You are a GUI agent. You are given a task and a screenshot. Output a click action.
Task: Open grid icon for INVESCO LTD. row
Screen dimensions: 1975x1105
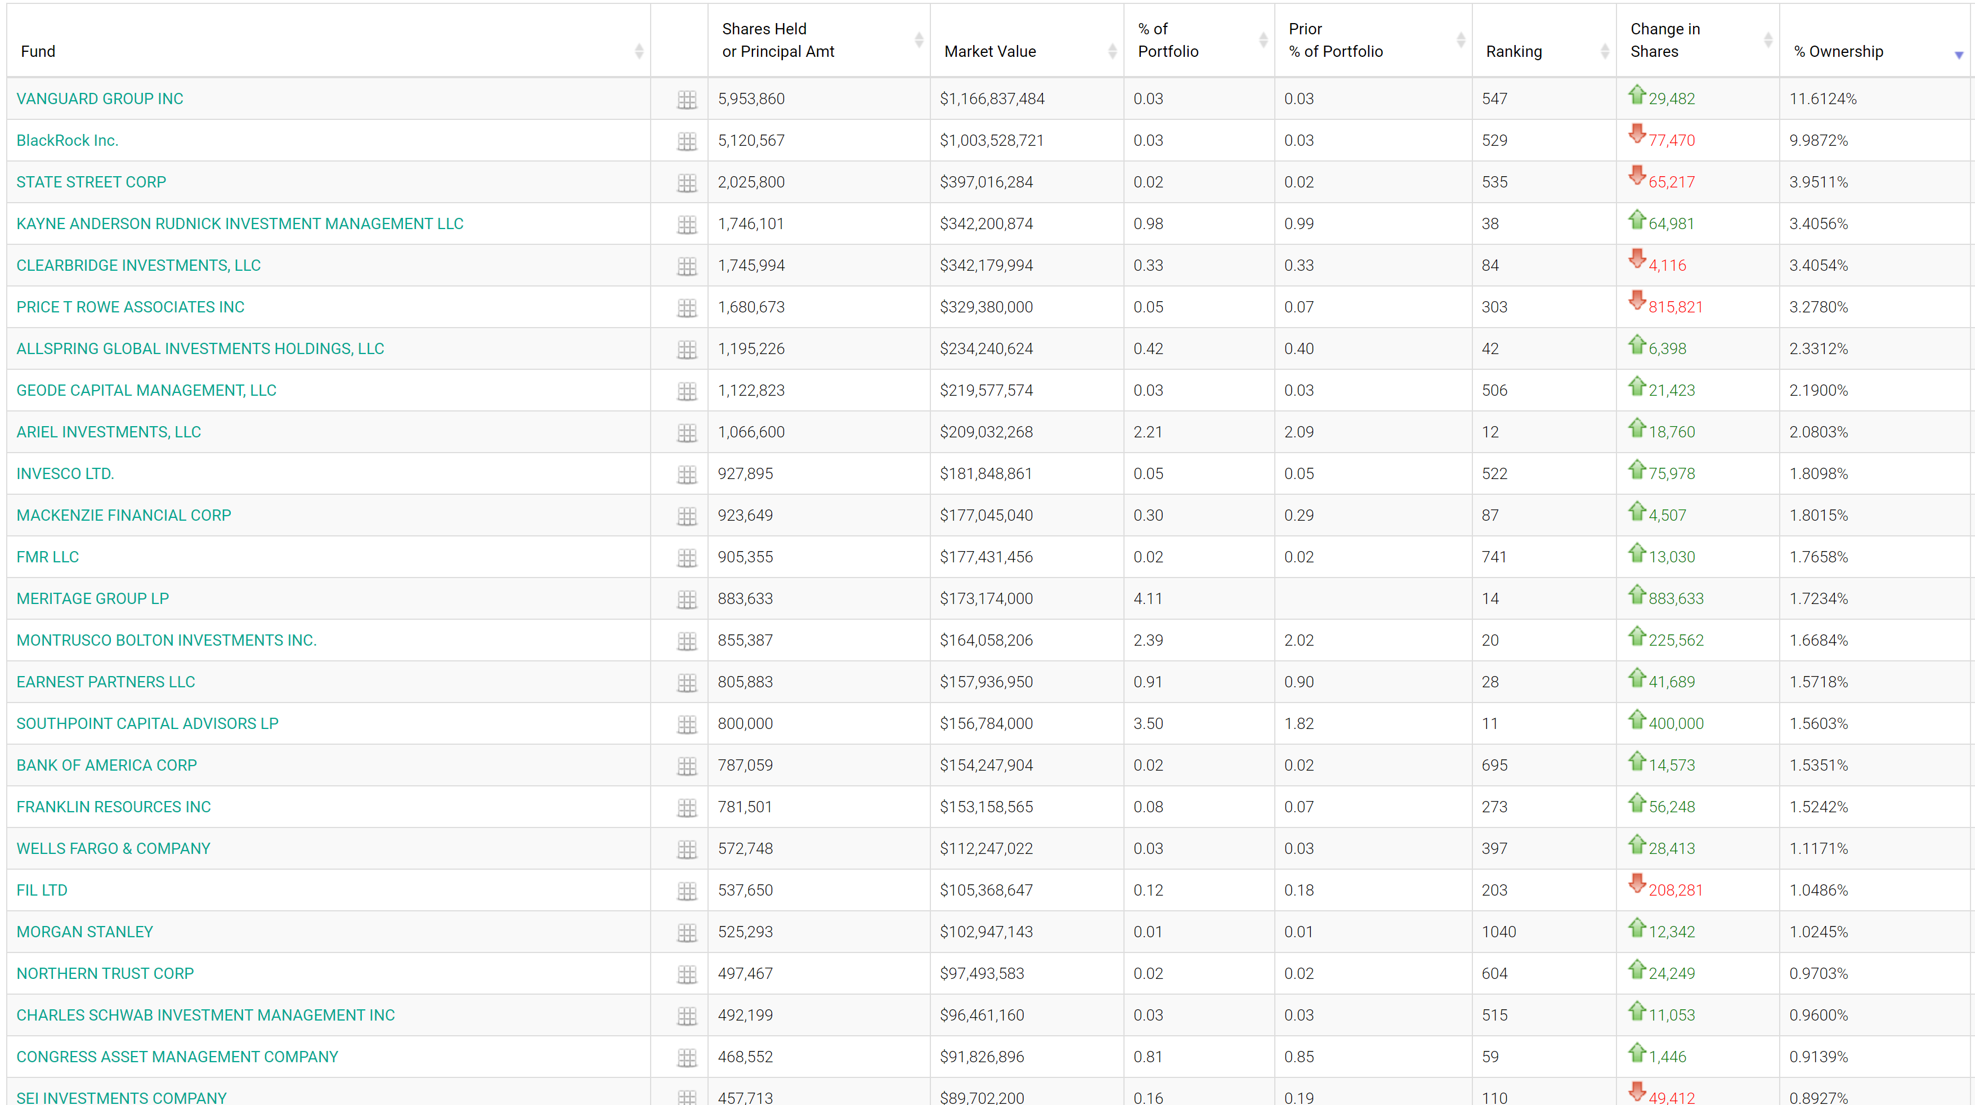tap(687, 475)
